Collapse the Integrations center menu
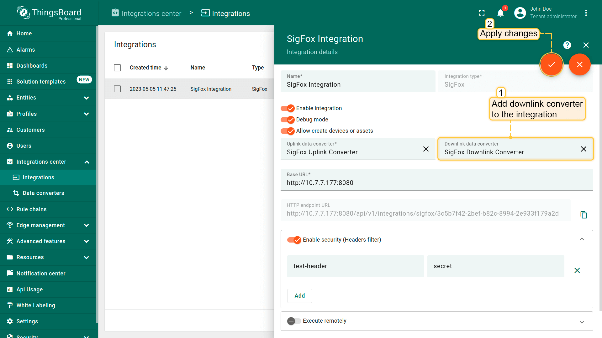This screenshot has width=602, height=338. (87, 162)
